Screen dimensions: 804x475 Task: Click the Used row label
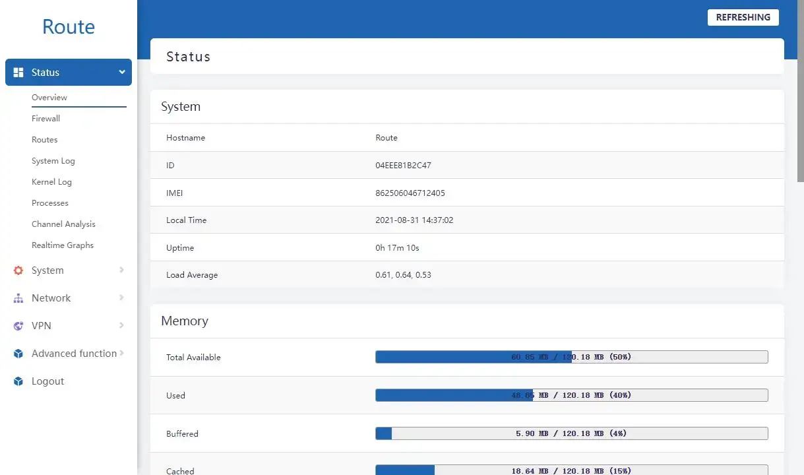click(x=175, y=396)
